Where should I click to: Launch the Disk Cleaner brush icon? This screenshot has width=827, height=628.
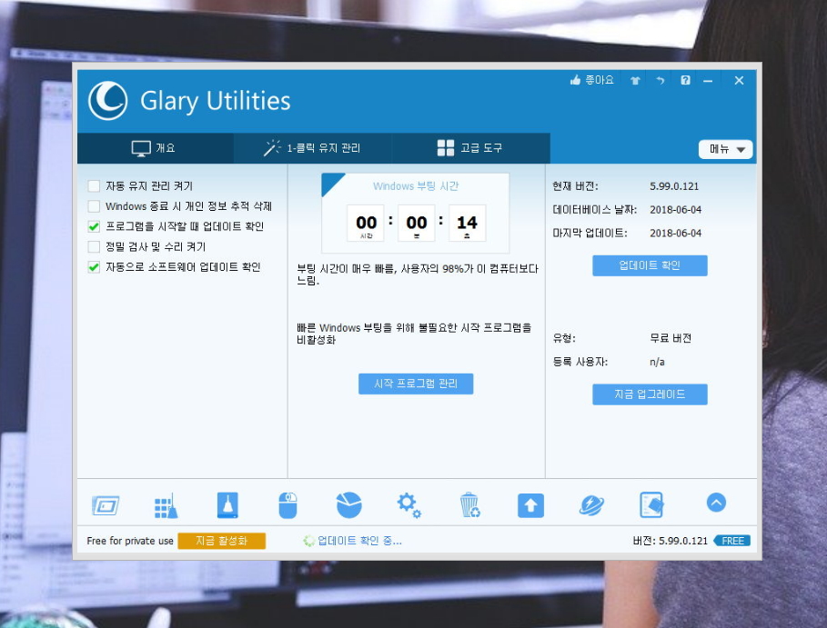pyautogui.click(x=227, y=505)
